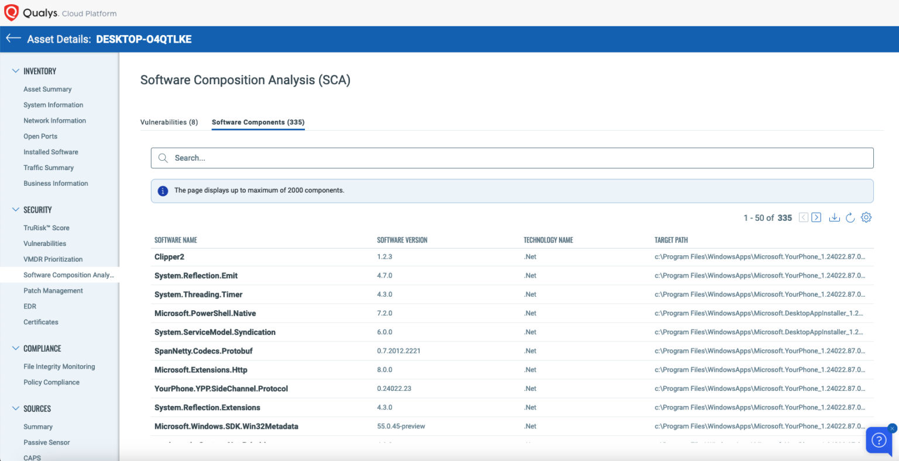This screenshot has width=899, height=461.
Task: Collapse the INVENTORY section
Action: point(15,70)
